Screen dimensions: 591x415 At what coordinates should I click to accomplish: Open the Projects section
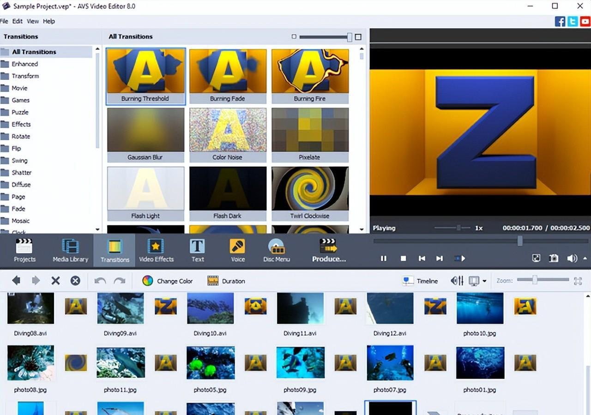pos(24,251)
